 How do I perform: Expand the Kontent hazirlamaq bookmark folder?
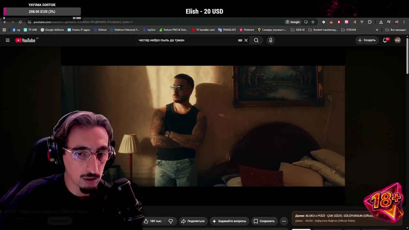(x=323, y=30)
